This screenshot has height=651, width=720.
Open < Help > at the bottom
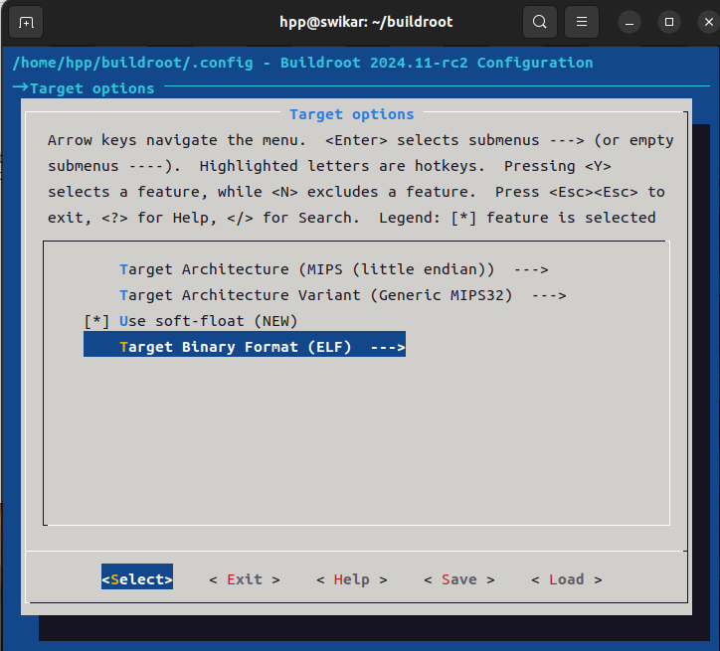pos(351,579)
